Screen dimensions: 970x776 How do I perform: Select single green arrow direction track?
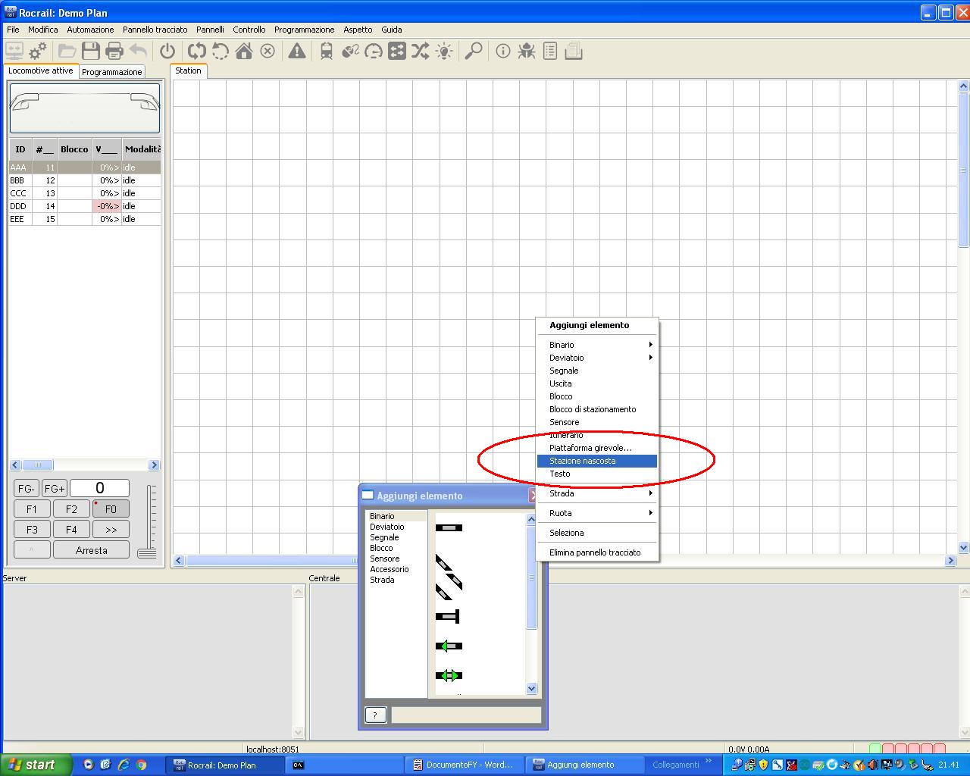click(449, 646)
